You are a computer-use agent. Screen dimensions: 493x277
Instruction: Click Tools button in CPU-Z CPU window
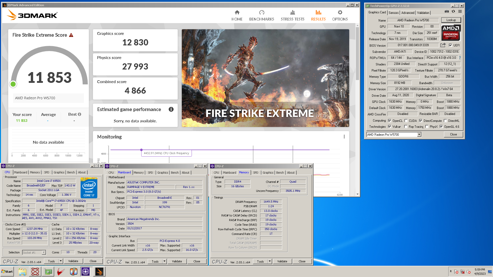point(51,261)
